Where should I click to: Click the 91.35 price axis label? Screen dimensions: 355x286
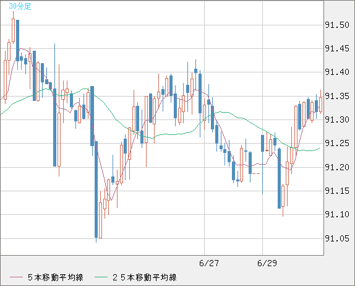337,96
